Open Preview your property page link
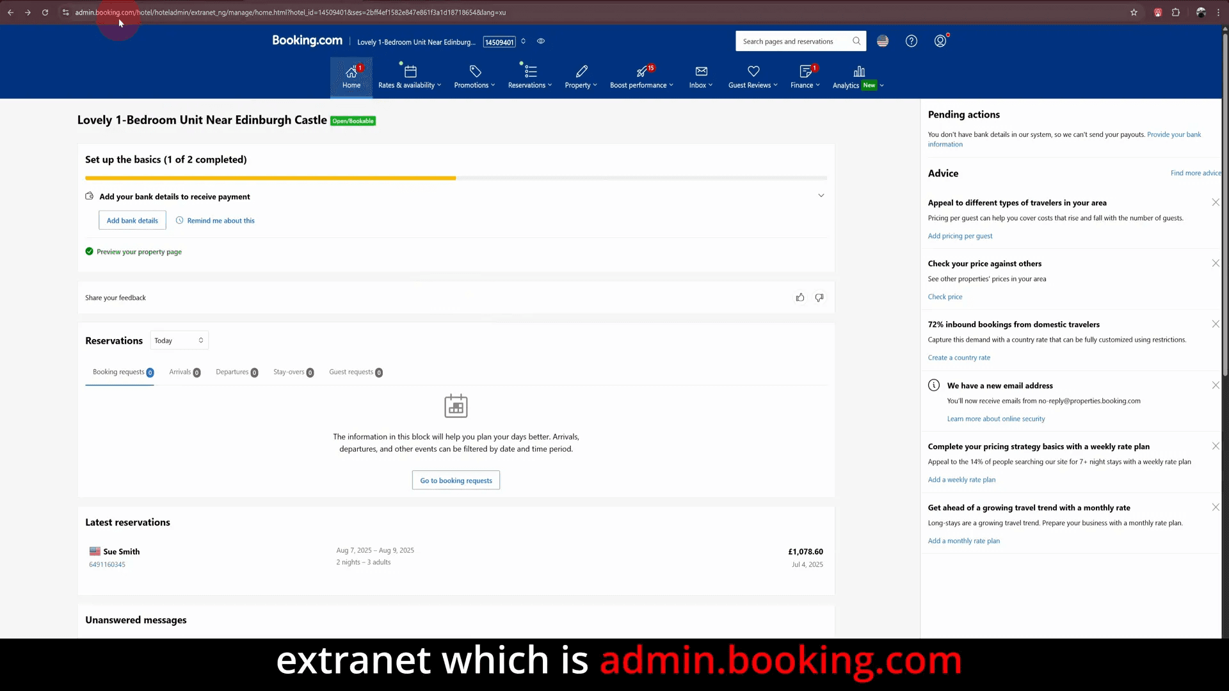Screen dimensions: 1229x691 click(x=139, y=252)
